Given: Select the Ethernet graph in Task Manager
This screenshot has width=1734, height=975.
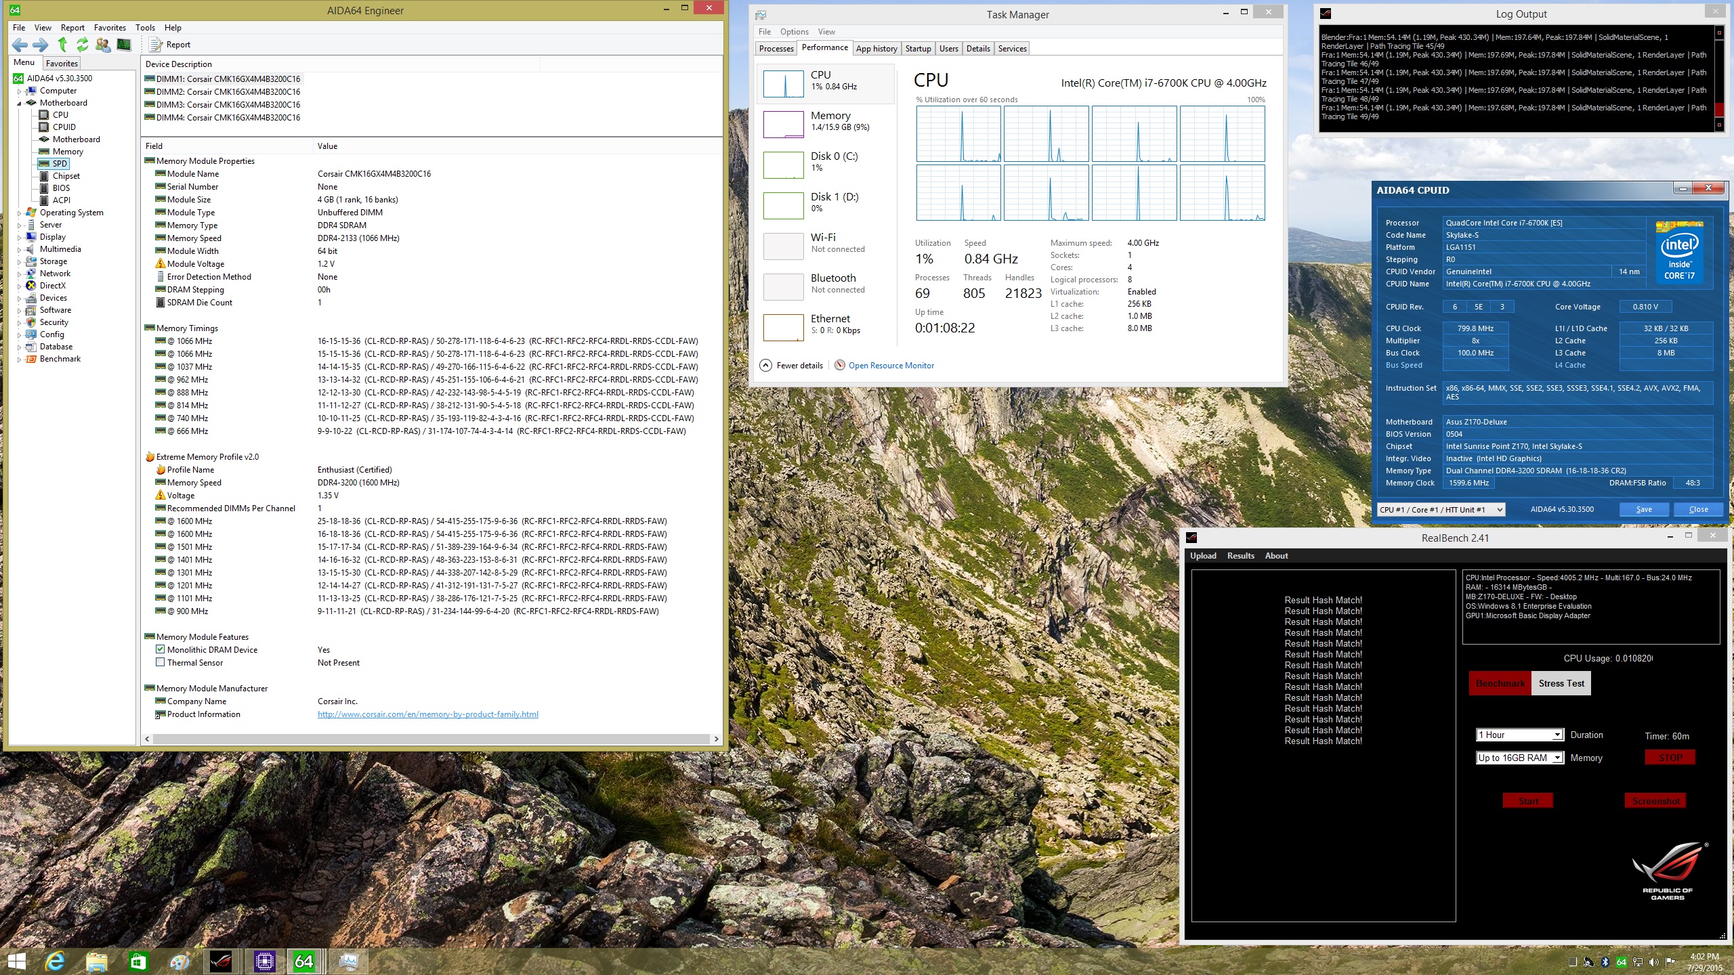Looking at the screenshot, I should (x=784, y=328).
